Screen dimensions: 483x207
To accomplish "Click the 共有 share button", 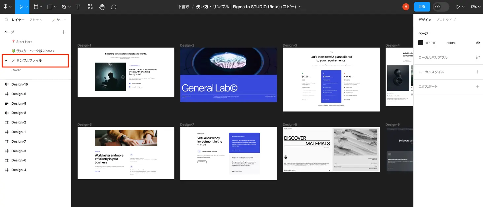I will [422, 7].
